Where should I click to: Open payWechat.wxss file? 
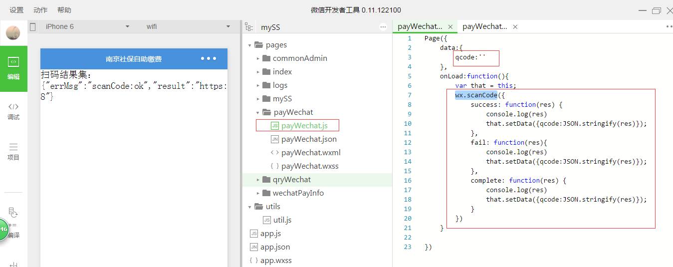[x=310, y=166]
